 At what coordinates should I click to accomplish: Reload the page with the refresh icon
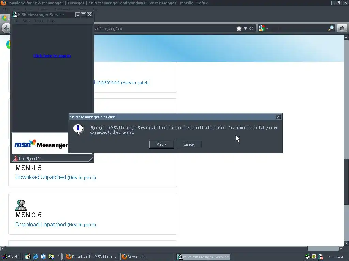coord(252,29)
